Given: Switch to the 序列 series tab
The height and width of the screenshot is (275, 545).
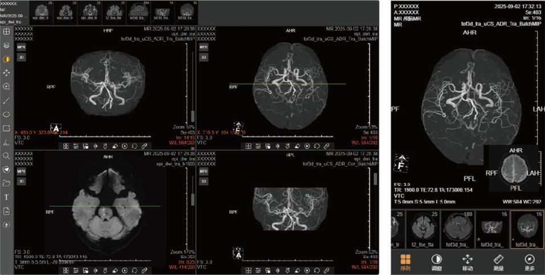Looking at the screenshot, I should click(x=405, y=262).
